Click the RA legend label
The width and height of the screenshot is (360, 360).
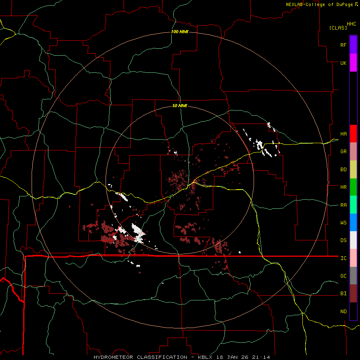click(x=343, y=205)
